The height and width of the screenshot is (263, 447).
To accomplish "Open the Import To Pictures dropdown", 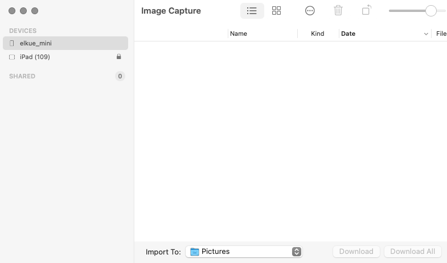I will [244, 252].
